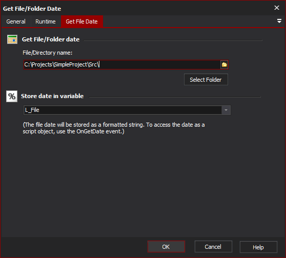Click the dialog title Get File/Folder Date
This screenshot has width=286, height=258.
point(32,9)
